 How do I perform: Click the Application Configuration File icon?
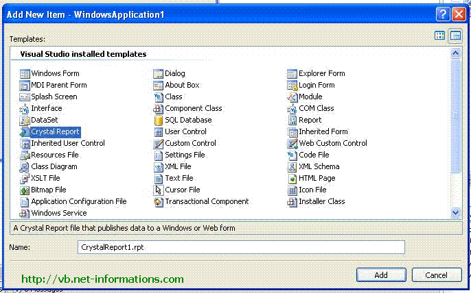point(25,202)
